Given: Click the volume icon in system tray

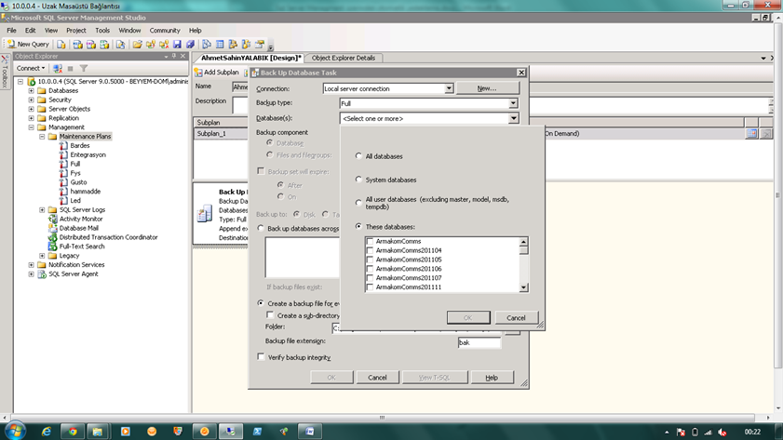Looking at the screenshot, I should pyautogui.click(x=722, y=432).
